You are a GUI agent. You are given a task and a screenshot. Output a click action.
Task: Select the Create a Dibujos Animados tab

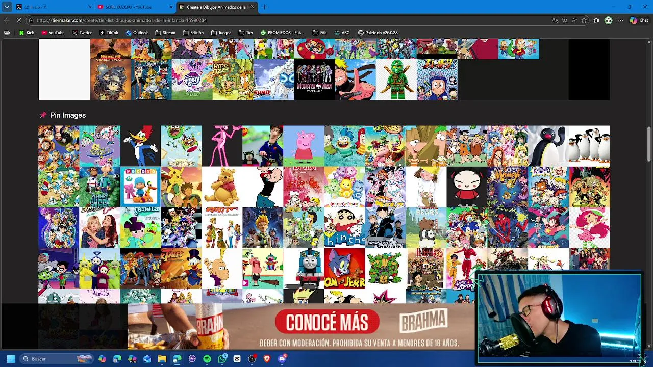point(216,7)
